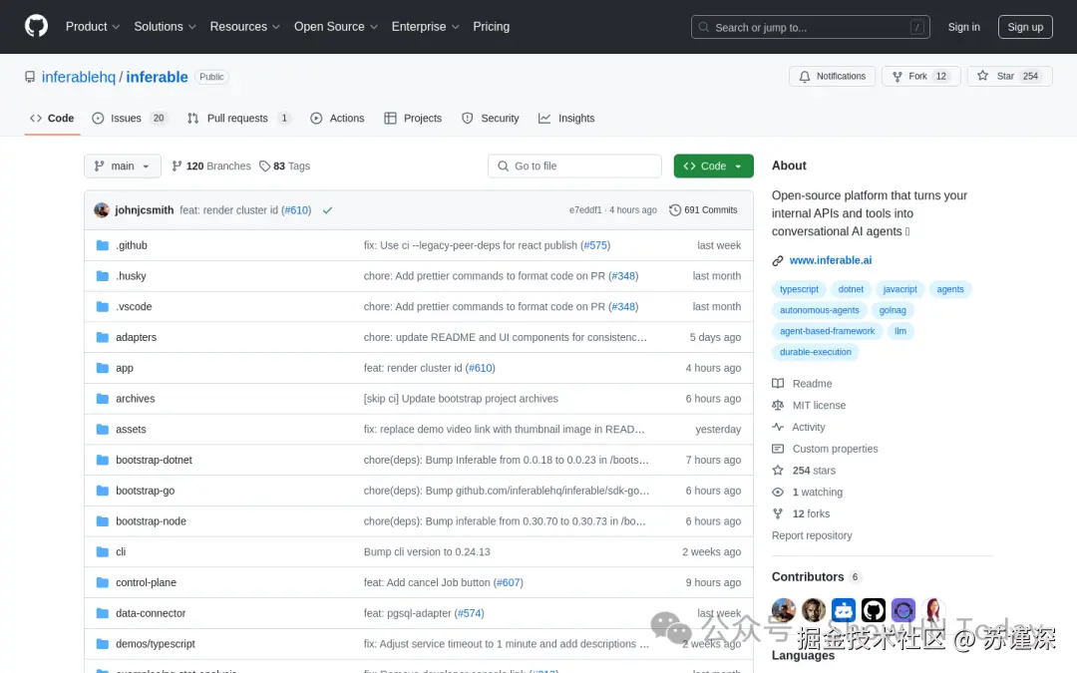Viewport: 1077px width, 673px height.
Task: Expand the Open Source dropdown
Action: [336, 27]
